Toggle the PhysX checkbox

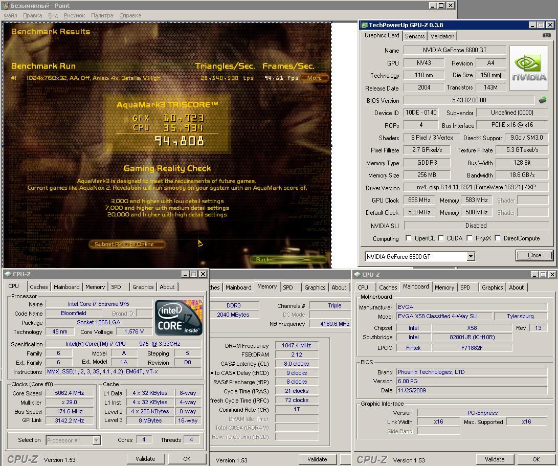[x=470, y=238]
